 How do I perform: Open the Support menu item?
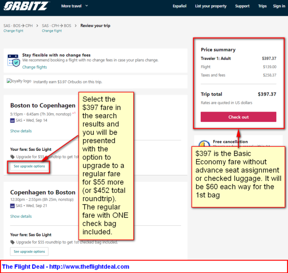click(x=242, y=6)
